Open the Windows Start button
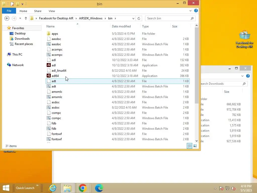This screenshot has width=257, height=193. click(x=6, y=188)
